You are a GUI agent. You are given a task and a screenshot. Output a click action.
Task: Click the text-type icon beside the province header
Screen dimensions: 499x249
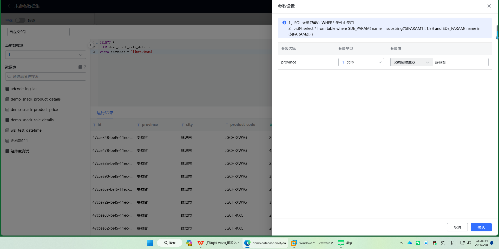click(x=139, y=125)
